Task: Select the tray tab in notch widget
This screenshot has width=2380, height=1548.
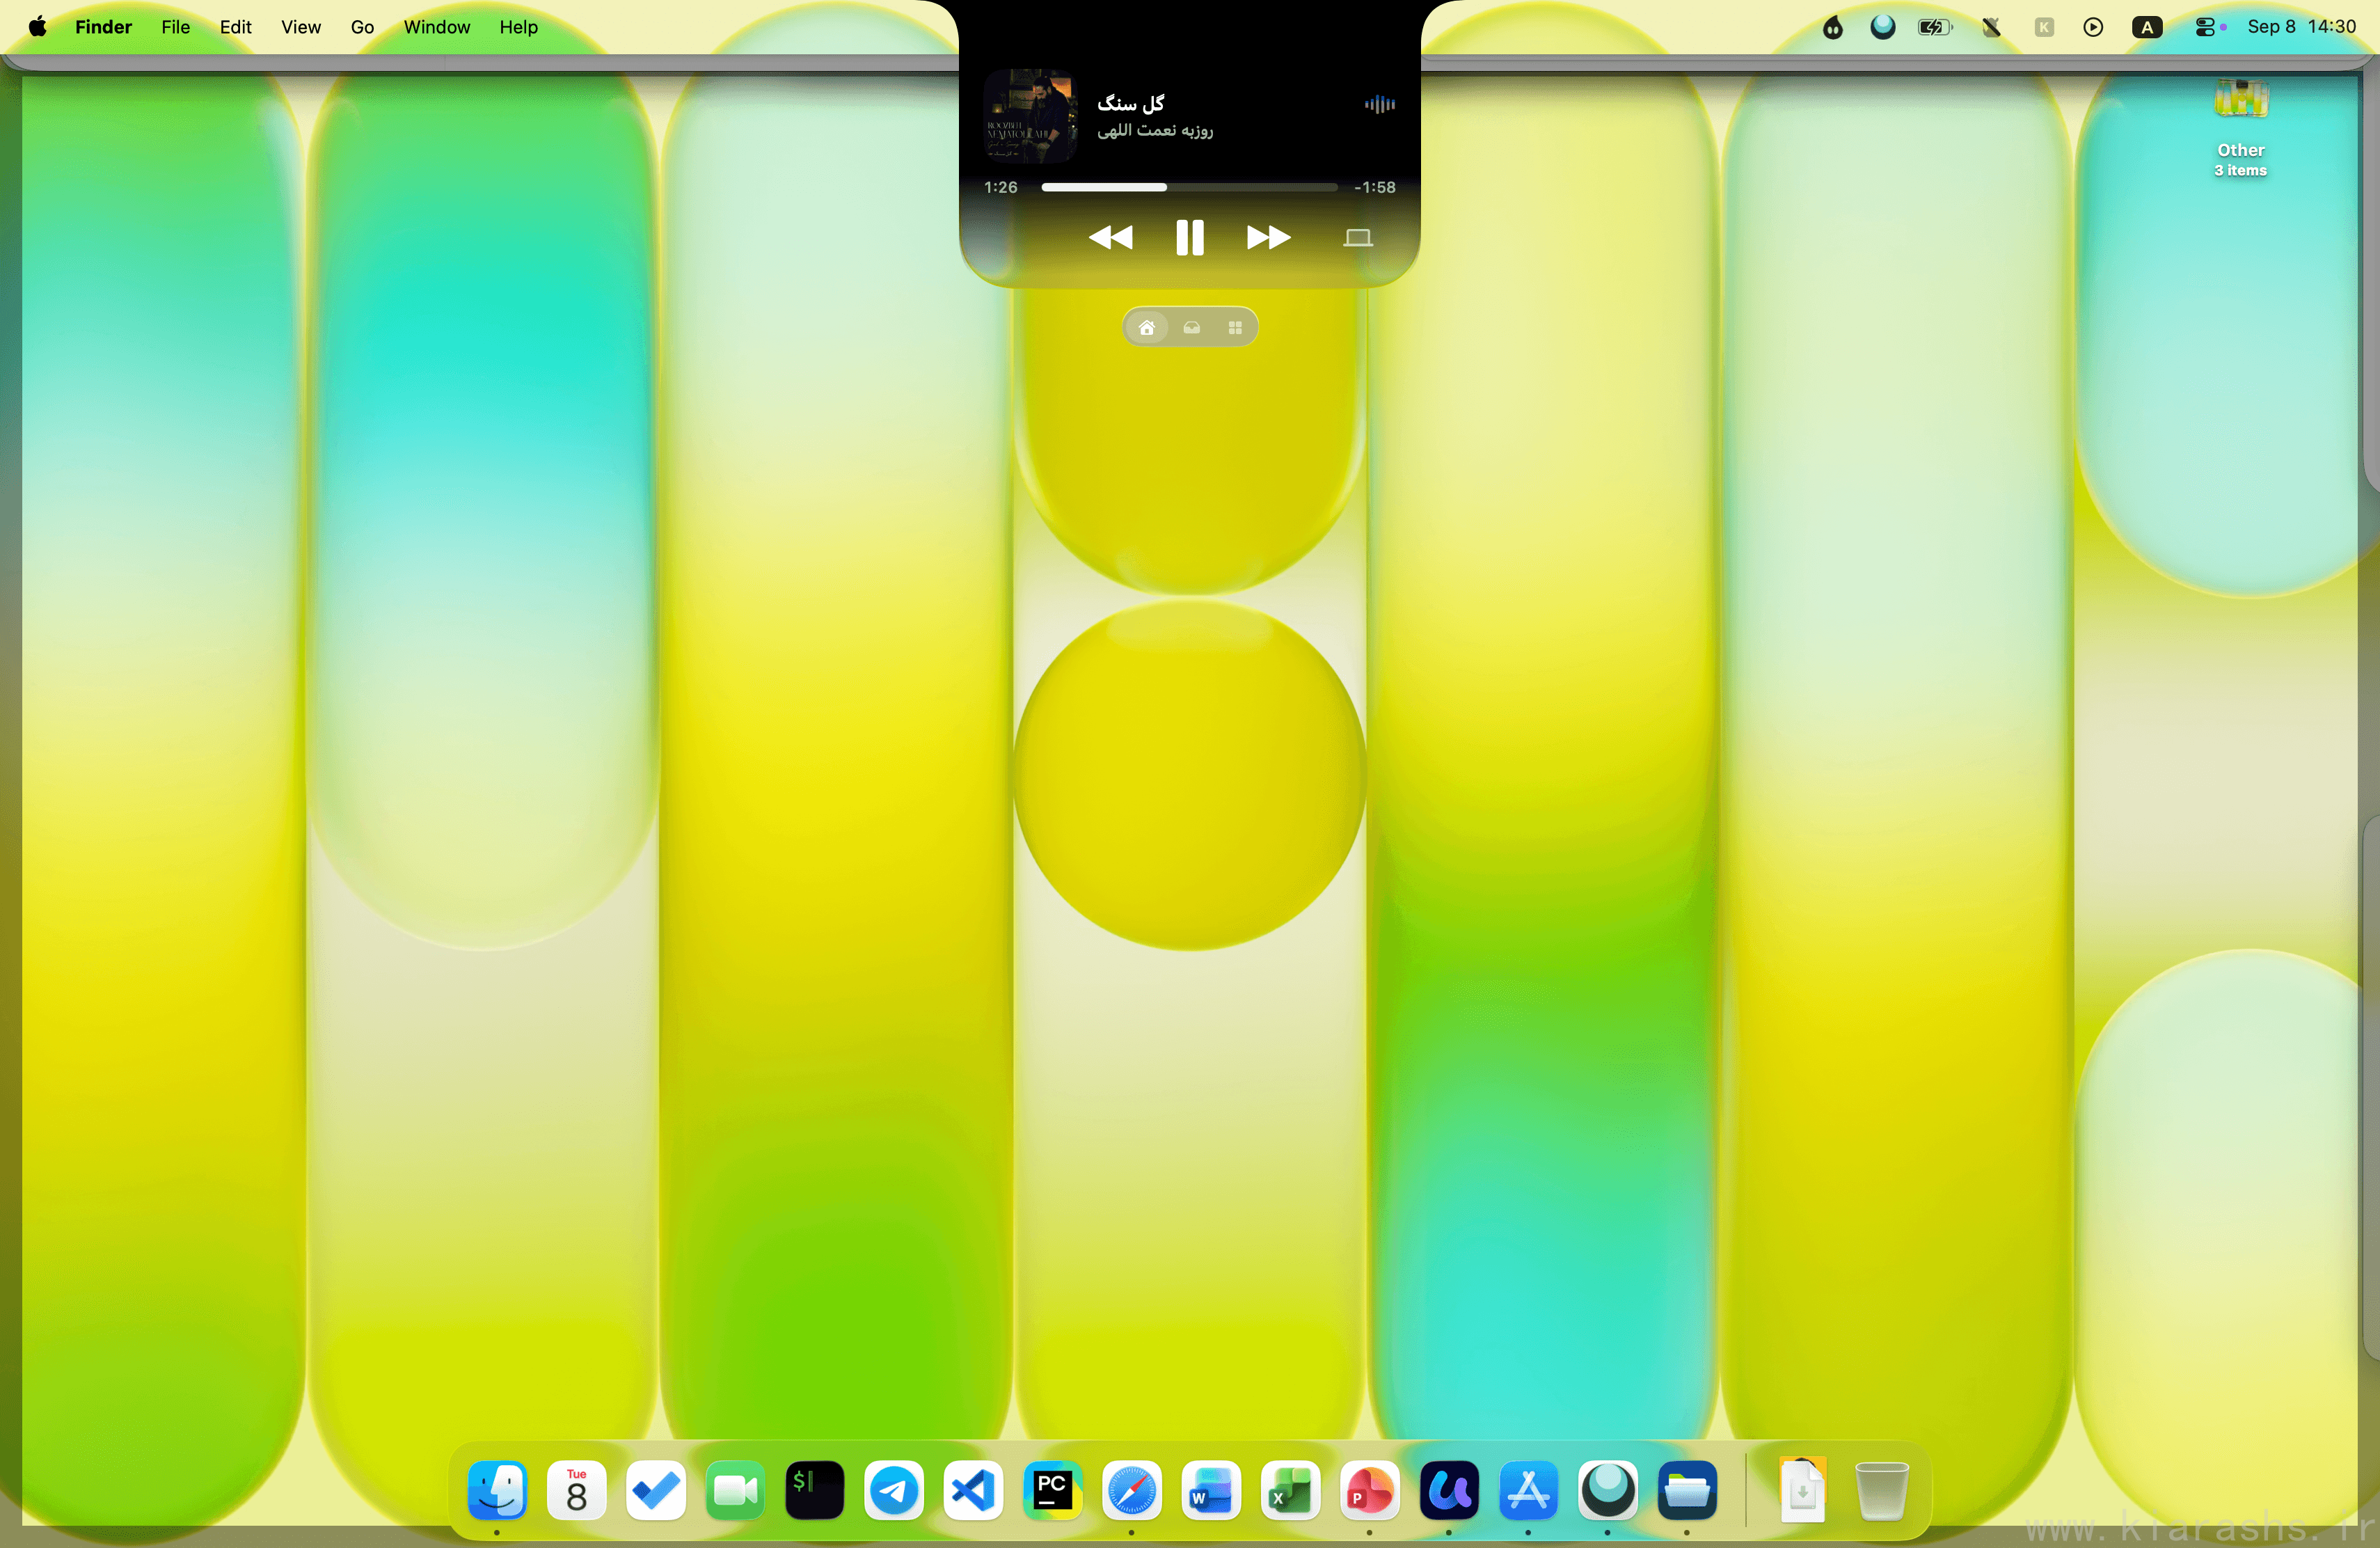Action: [1191, 327]
